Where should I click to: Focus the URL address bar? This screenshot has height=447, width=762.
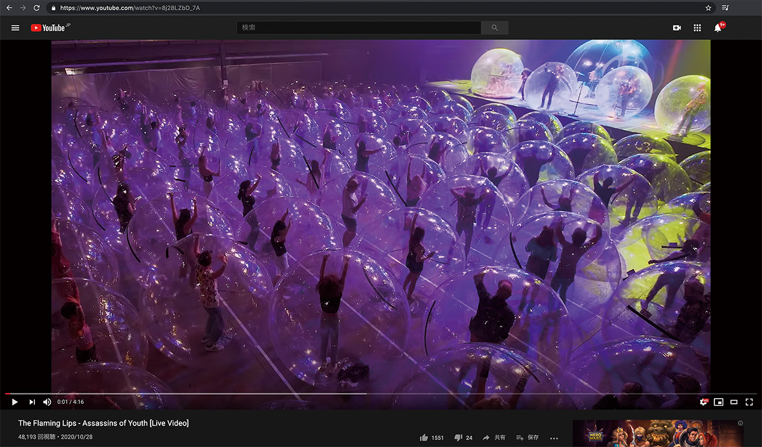(x=381, y=8)
